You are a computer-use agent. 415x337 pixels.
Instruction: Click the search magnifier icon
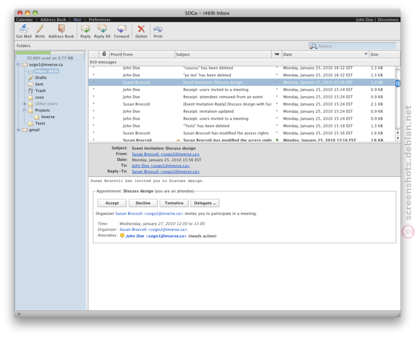coord(313,46)
